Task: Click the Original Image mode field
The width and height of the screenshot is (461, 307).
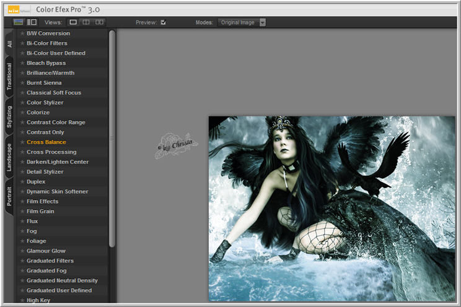Action: [237, 22]
